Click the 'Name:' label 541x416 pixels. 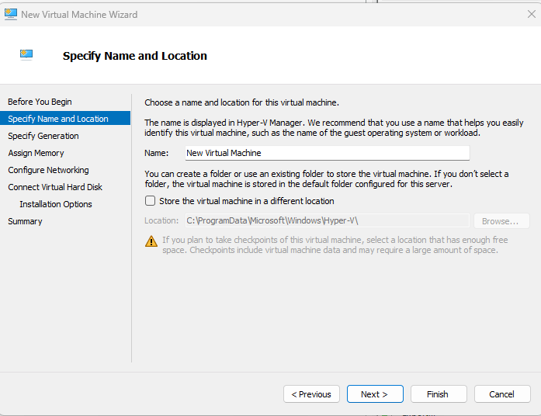tap(156, 153)
